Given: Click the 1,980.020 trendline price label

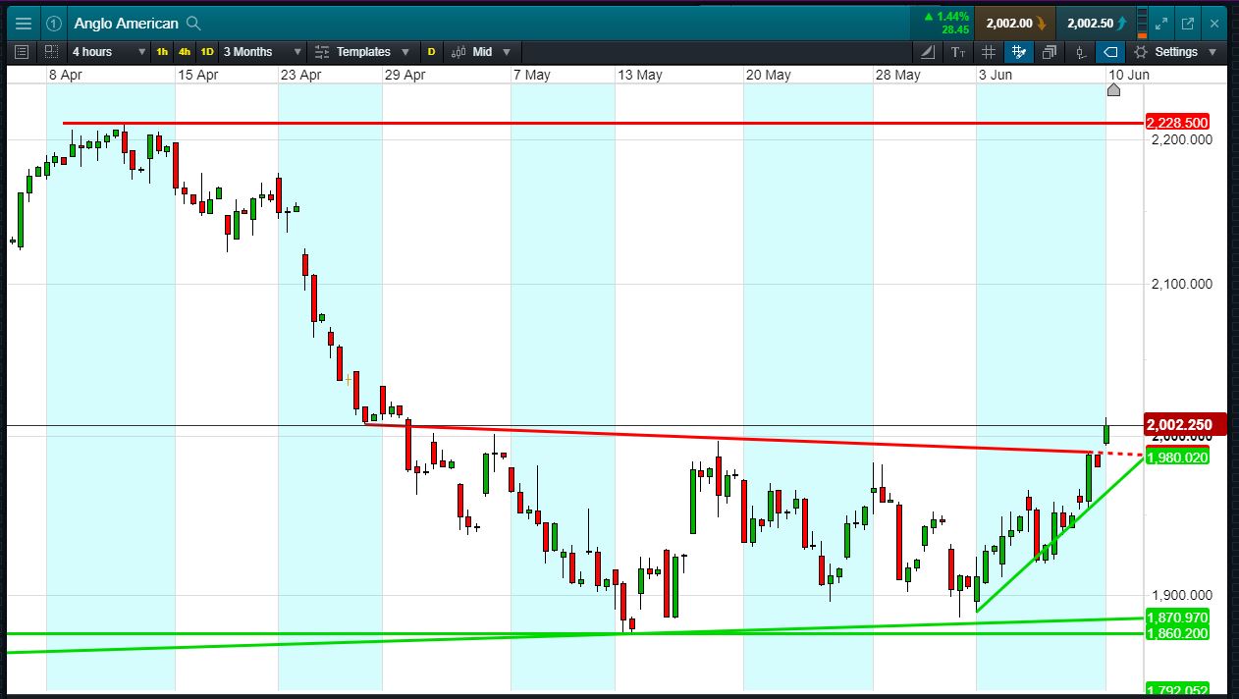Looking at the screenshot, I should 1177,457.
